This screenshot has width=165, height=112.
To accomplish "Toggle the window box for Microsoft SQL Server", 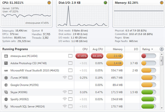I will pyautogui.click(x=70, y=106).
